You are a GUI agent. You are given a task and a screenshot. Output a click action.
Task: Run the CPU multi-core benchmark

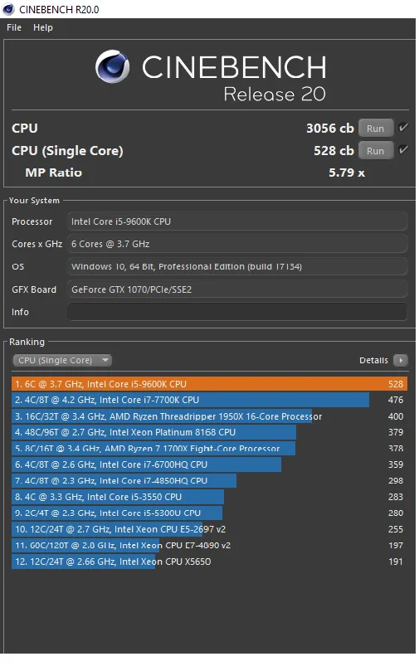(x=375, y=129)
